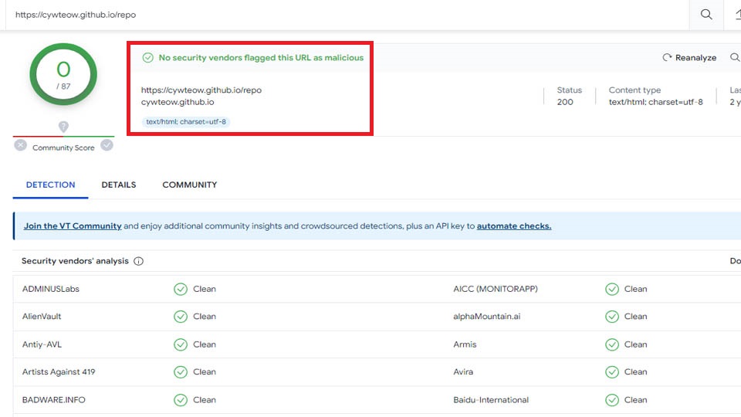This screenshot has width=741, height=417.
Task: Click the community score question marker
Action: [x=63, y=127]
